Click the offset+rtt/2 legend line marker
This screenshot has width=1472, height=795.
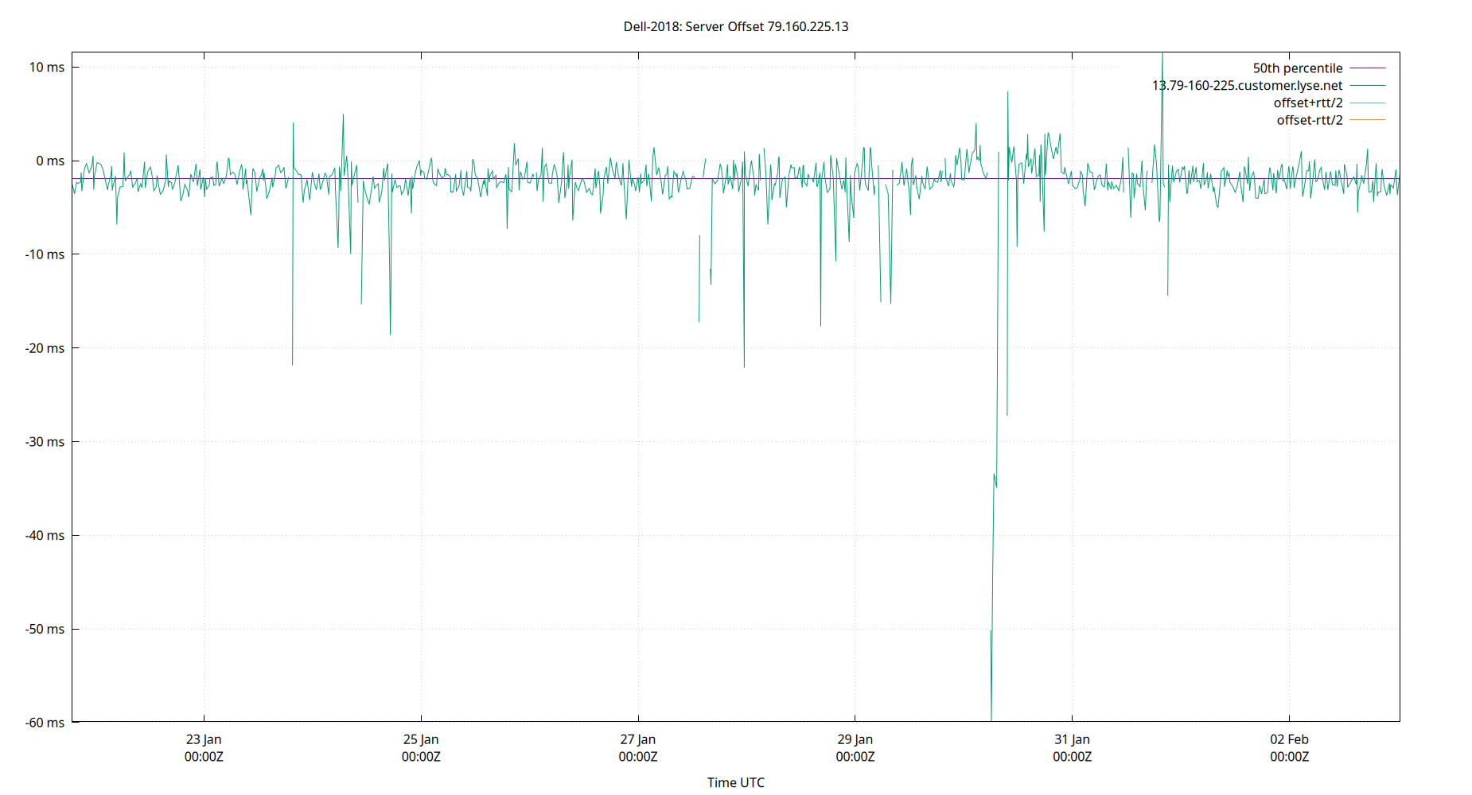pyautogui.click(x=1367, y=103)
